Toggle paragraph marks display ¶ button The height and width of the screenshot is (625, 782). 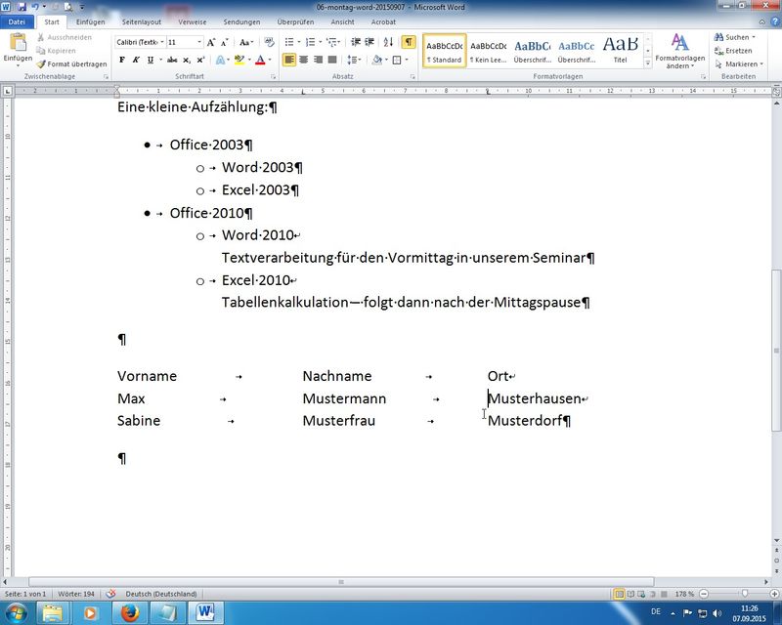point(409,42)
